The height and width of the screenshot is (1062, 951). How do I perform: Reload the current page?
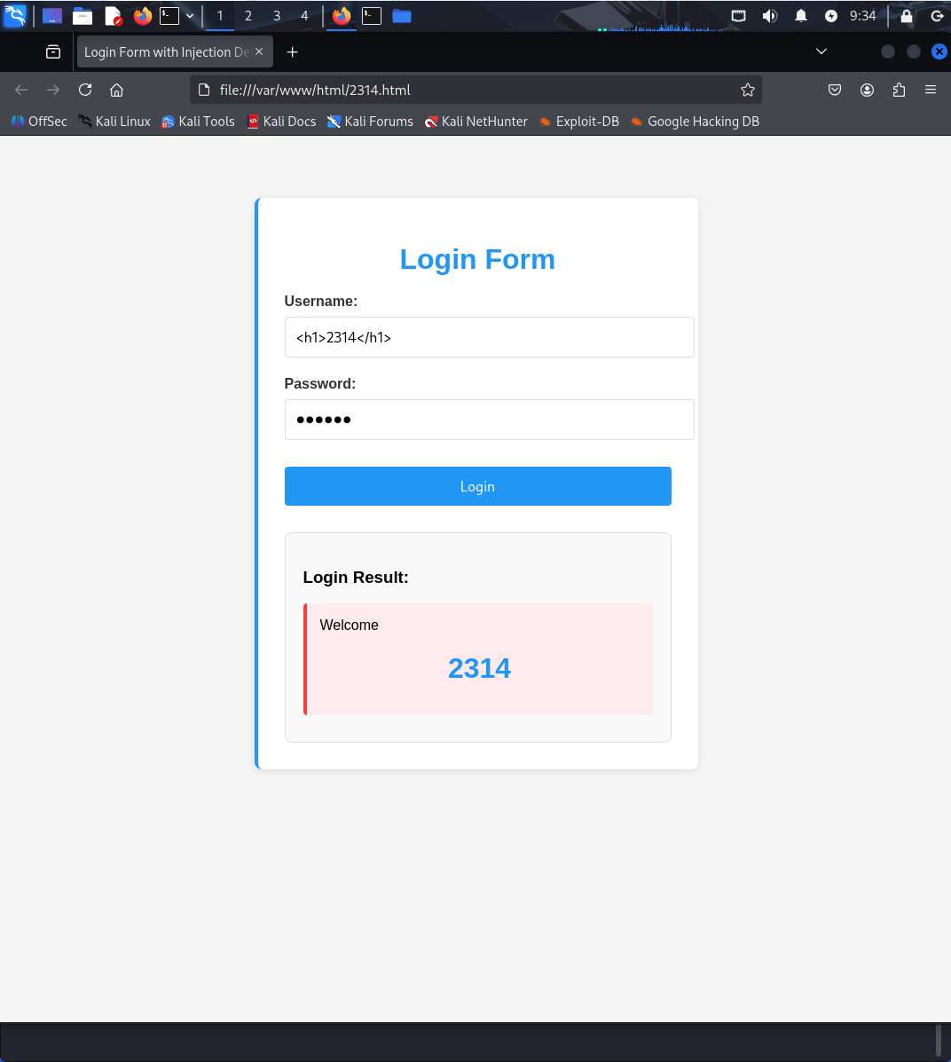[x=84, y=90]
